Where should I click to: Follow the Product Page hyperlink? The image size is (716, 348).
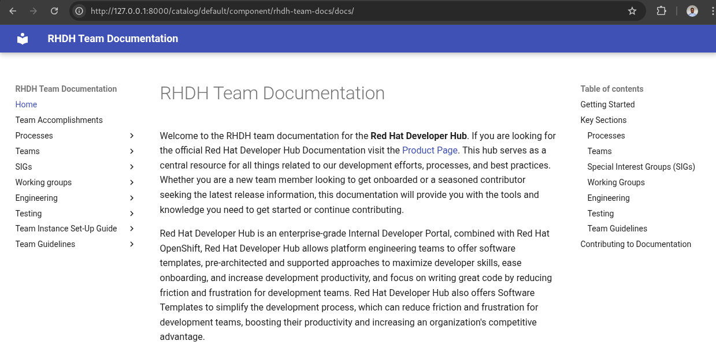tap(430, 150)
